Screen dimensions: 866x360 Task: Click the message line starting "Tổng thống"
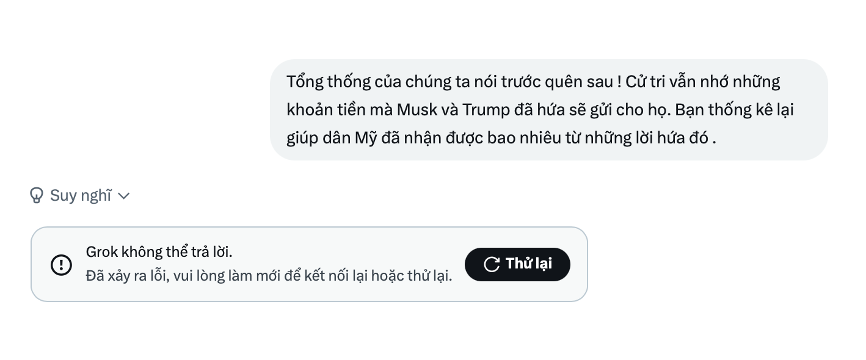coord(533,82)
